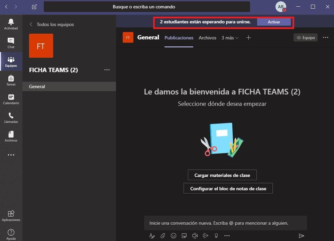Open more options next to FICHA TEAMS (2)
The image size is (334, 241).
pyautogui.click(x=107, y=70)
